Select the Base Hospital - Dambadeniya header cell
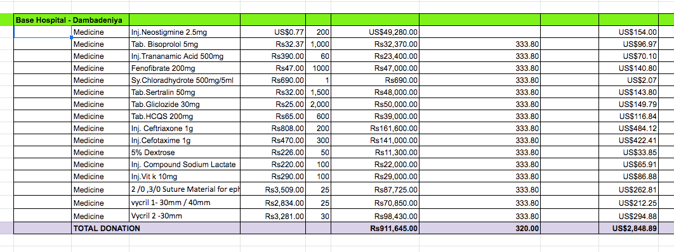Viewport: 674px width, 252px height. point(71,20)
